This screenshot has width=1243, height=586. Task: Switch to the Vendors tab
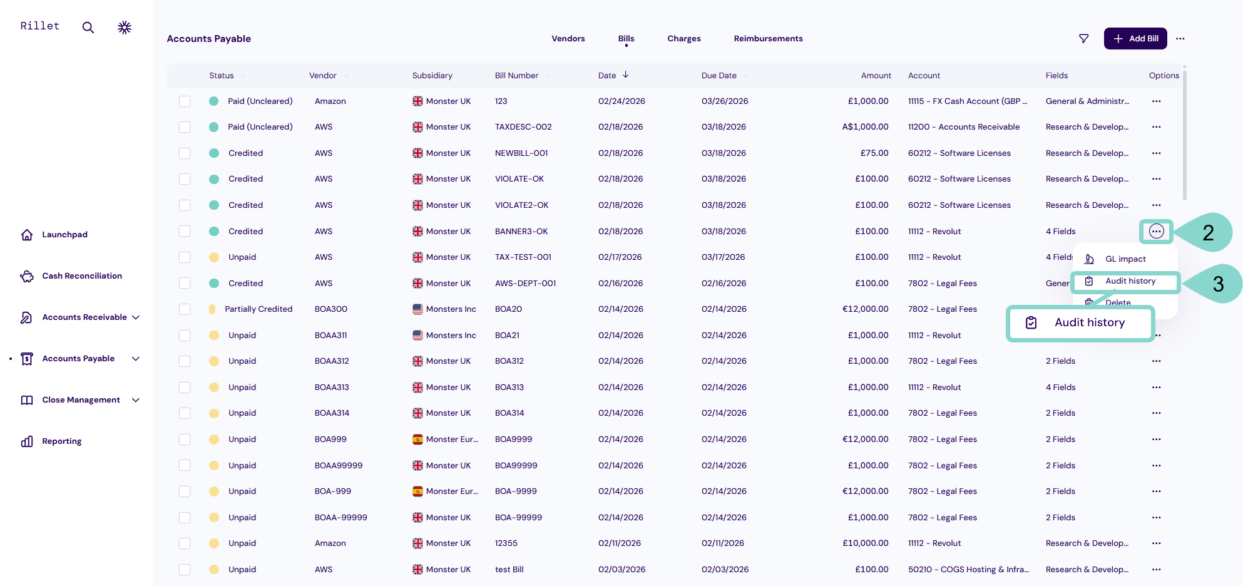click(x=568, y=39)
